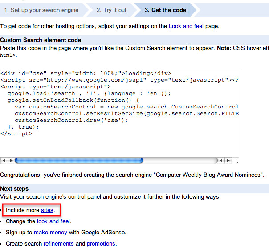
Task: Click the leftmost scroll arrow of code box scrollbar
Action: [x=4, y=160]
